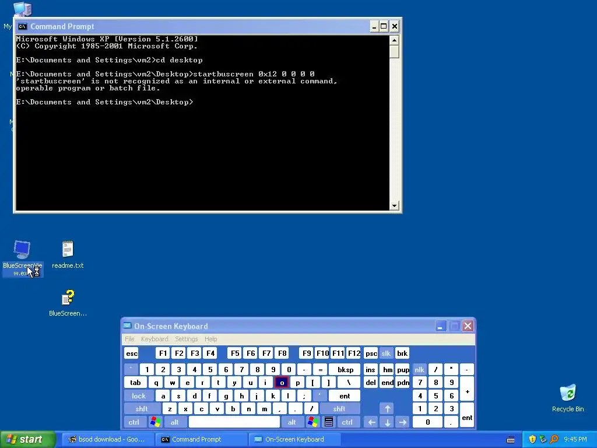
Task: Toggle the lock (caps lock) key
Action: coord(139,396)
